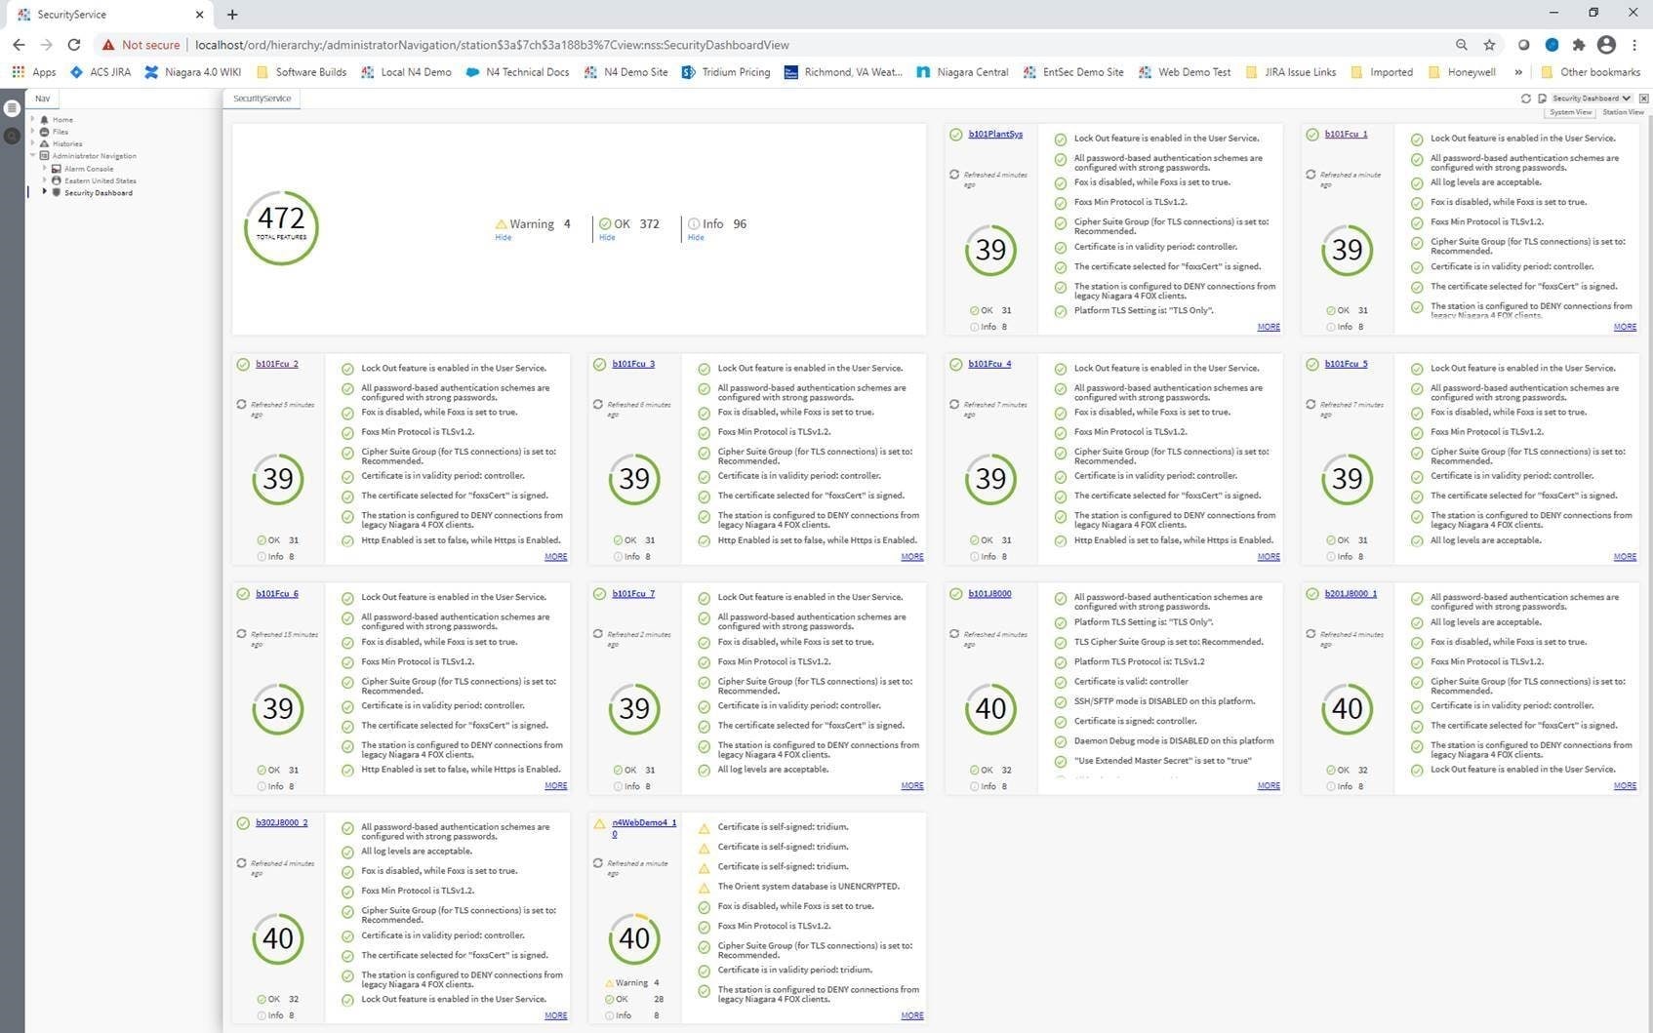Image resolution: width=1653 pixels, height=1033 pixels.
Task: Expand the Home node in the Nav tree
Action: [33, 119]
